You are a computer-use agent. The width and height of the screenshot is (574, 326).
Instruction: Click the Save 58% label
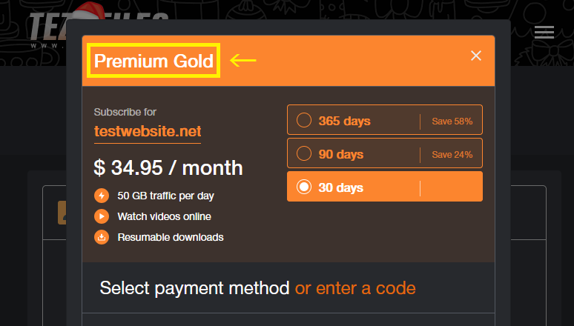[452, 121]
